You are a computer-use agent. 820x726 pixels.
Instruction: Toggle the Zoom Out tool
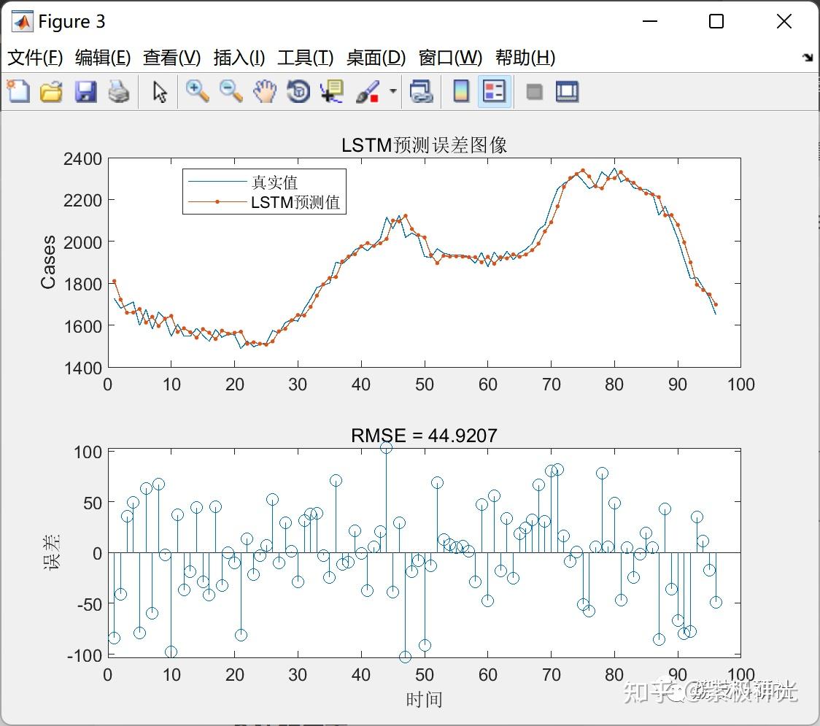[x=230, y=91]
